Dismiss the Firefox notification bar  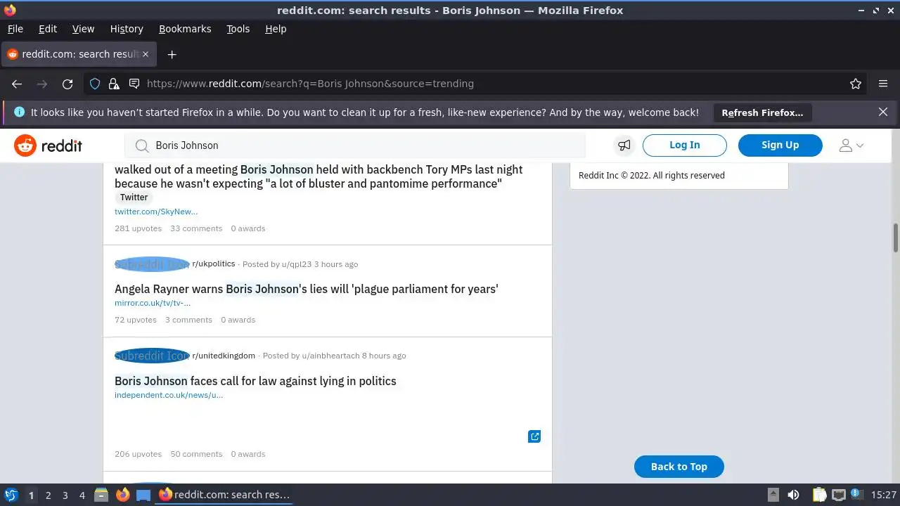point(883,112)
